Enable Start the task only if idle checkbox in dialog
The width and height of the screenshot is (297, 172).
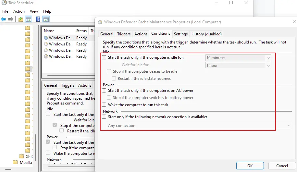point(104,57)
